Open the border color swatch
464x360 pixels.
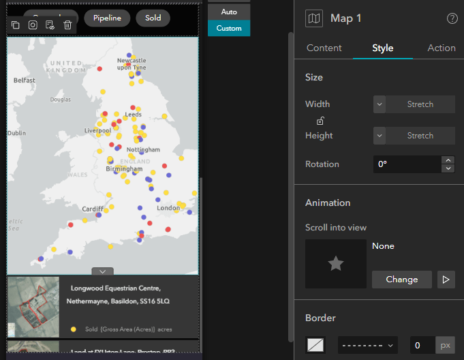316,346
